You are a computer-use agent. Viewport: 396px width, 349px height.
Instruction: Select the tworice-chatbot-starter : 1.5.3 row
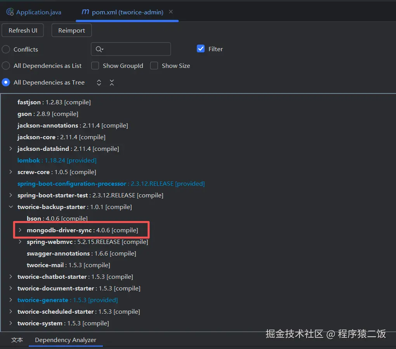pos(75,276)
